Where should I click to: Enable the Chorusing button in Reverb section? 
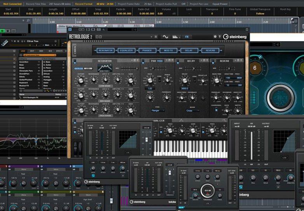point(216,110)
